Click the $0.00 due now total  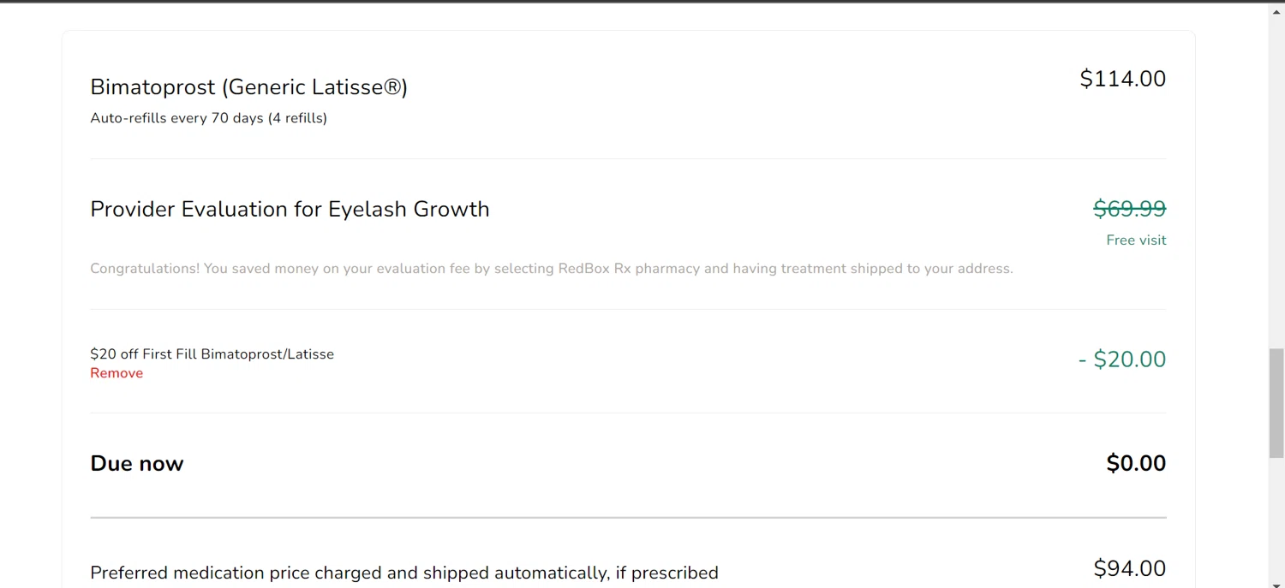pos(1136,464)
